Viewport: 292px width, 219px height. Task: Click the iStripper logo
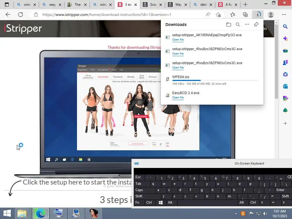[23, 29]
